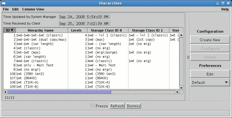Click storage class 1wd - (var length)
The image size is (232, 118).
[105, 44]
